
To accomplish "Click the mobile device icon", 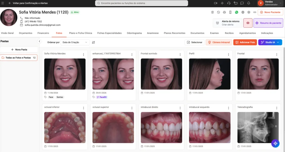I will coord(230,12).
